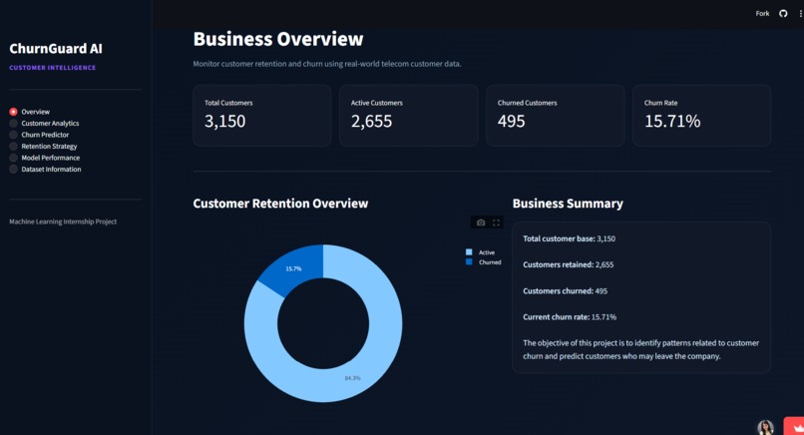Select the Overview radio option
Screen dimensions: 804x435
(x=30, y=112)
